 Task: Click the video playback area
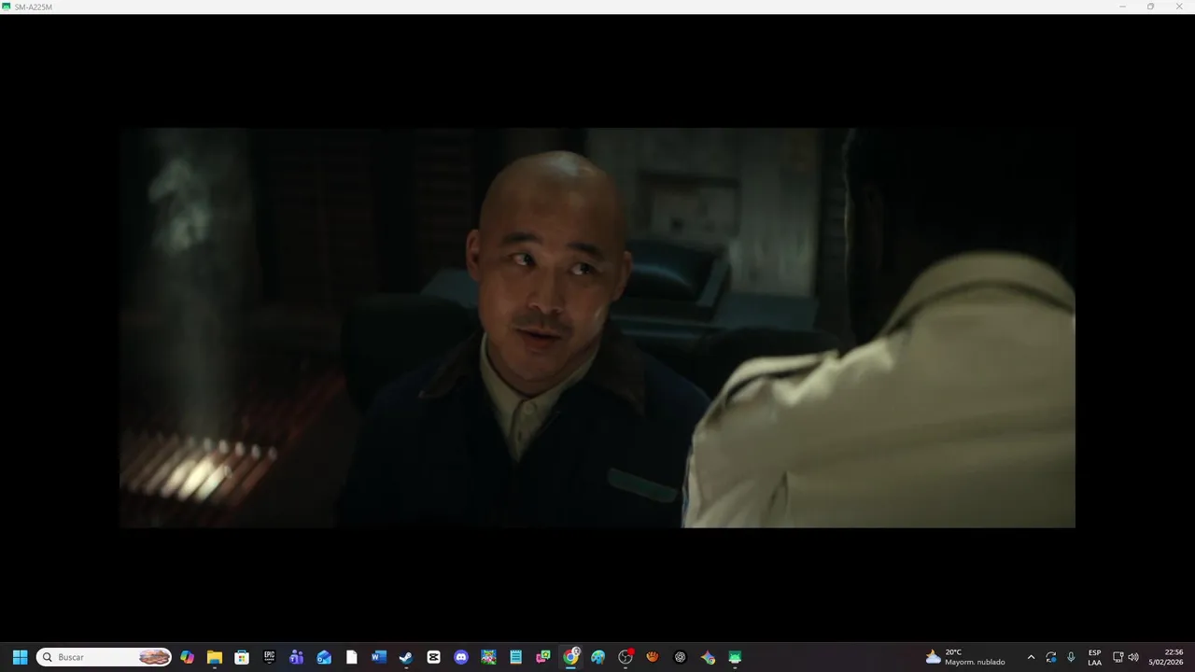click(x=597, y=328)
